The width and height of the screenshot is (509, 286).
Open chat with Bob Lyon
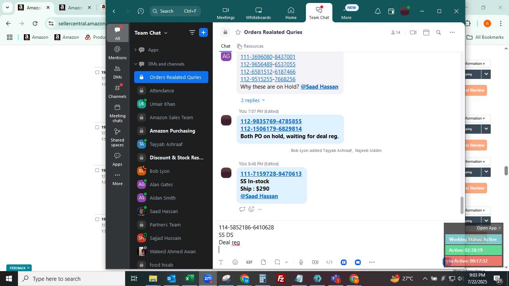coord(171,171)
